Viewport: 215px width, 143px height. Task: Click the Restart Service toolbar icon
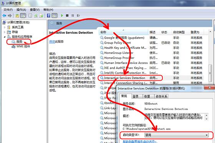pos(78,15)
